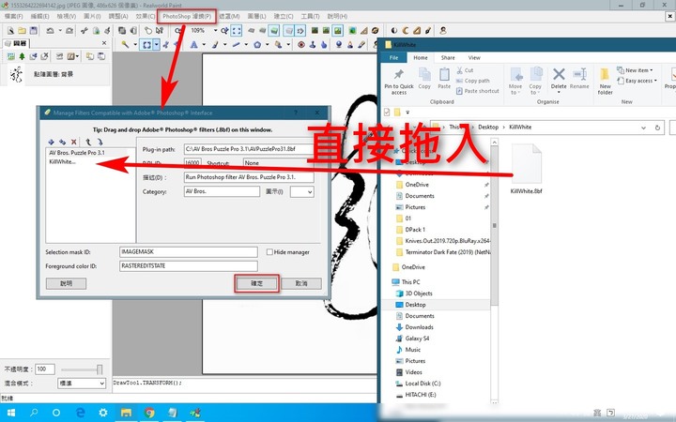Viewport: 676px width, 422px height.
Task: Click the save disk icon in the main toolbar
Action: [x=34, y=31]
